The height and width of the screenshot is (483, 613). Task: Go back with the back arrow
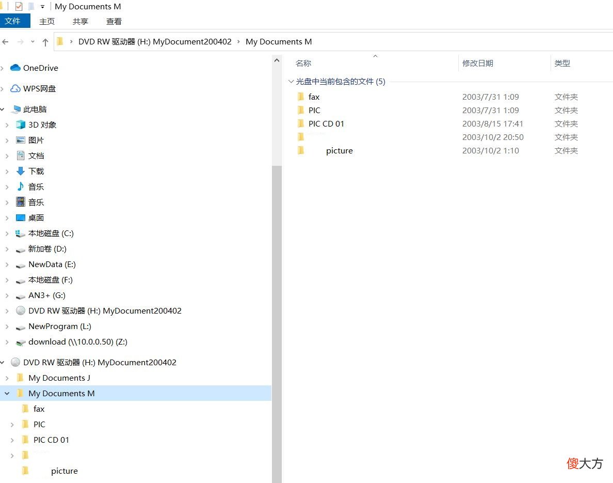pyautogui.click(x=6, y=42)
